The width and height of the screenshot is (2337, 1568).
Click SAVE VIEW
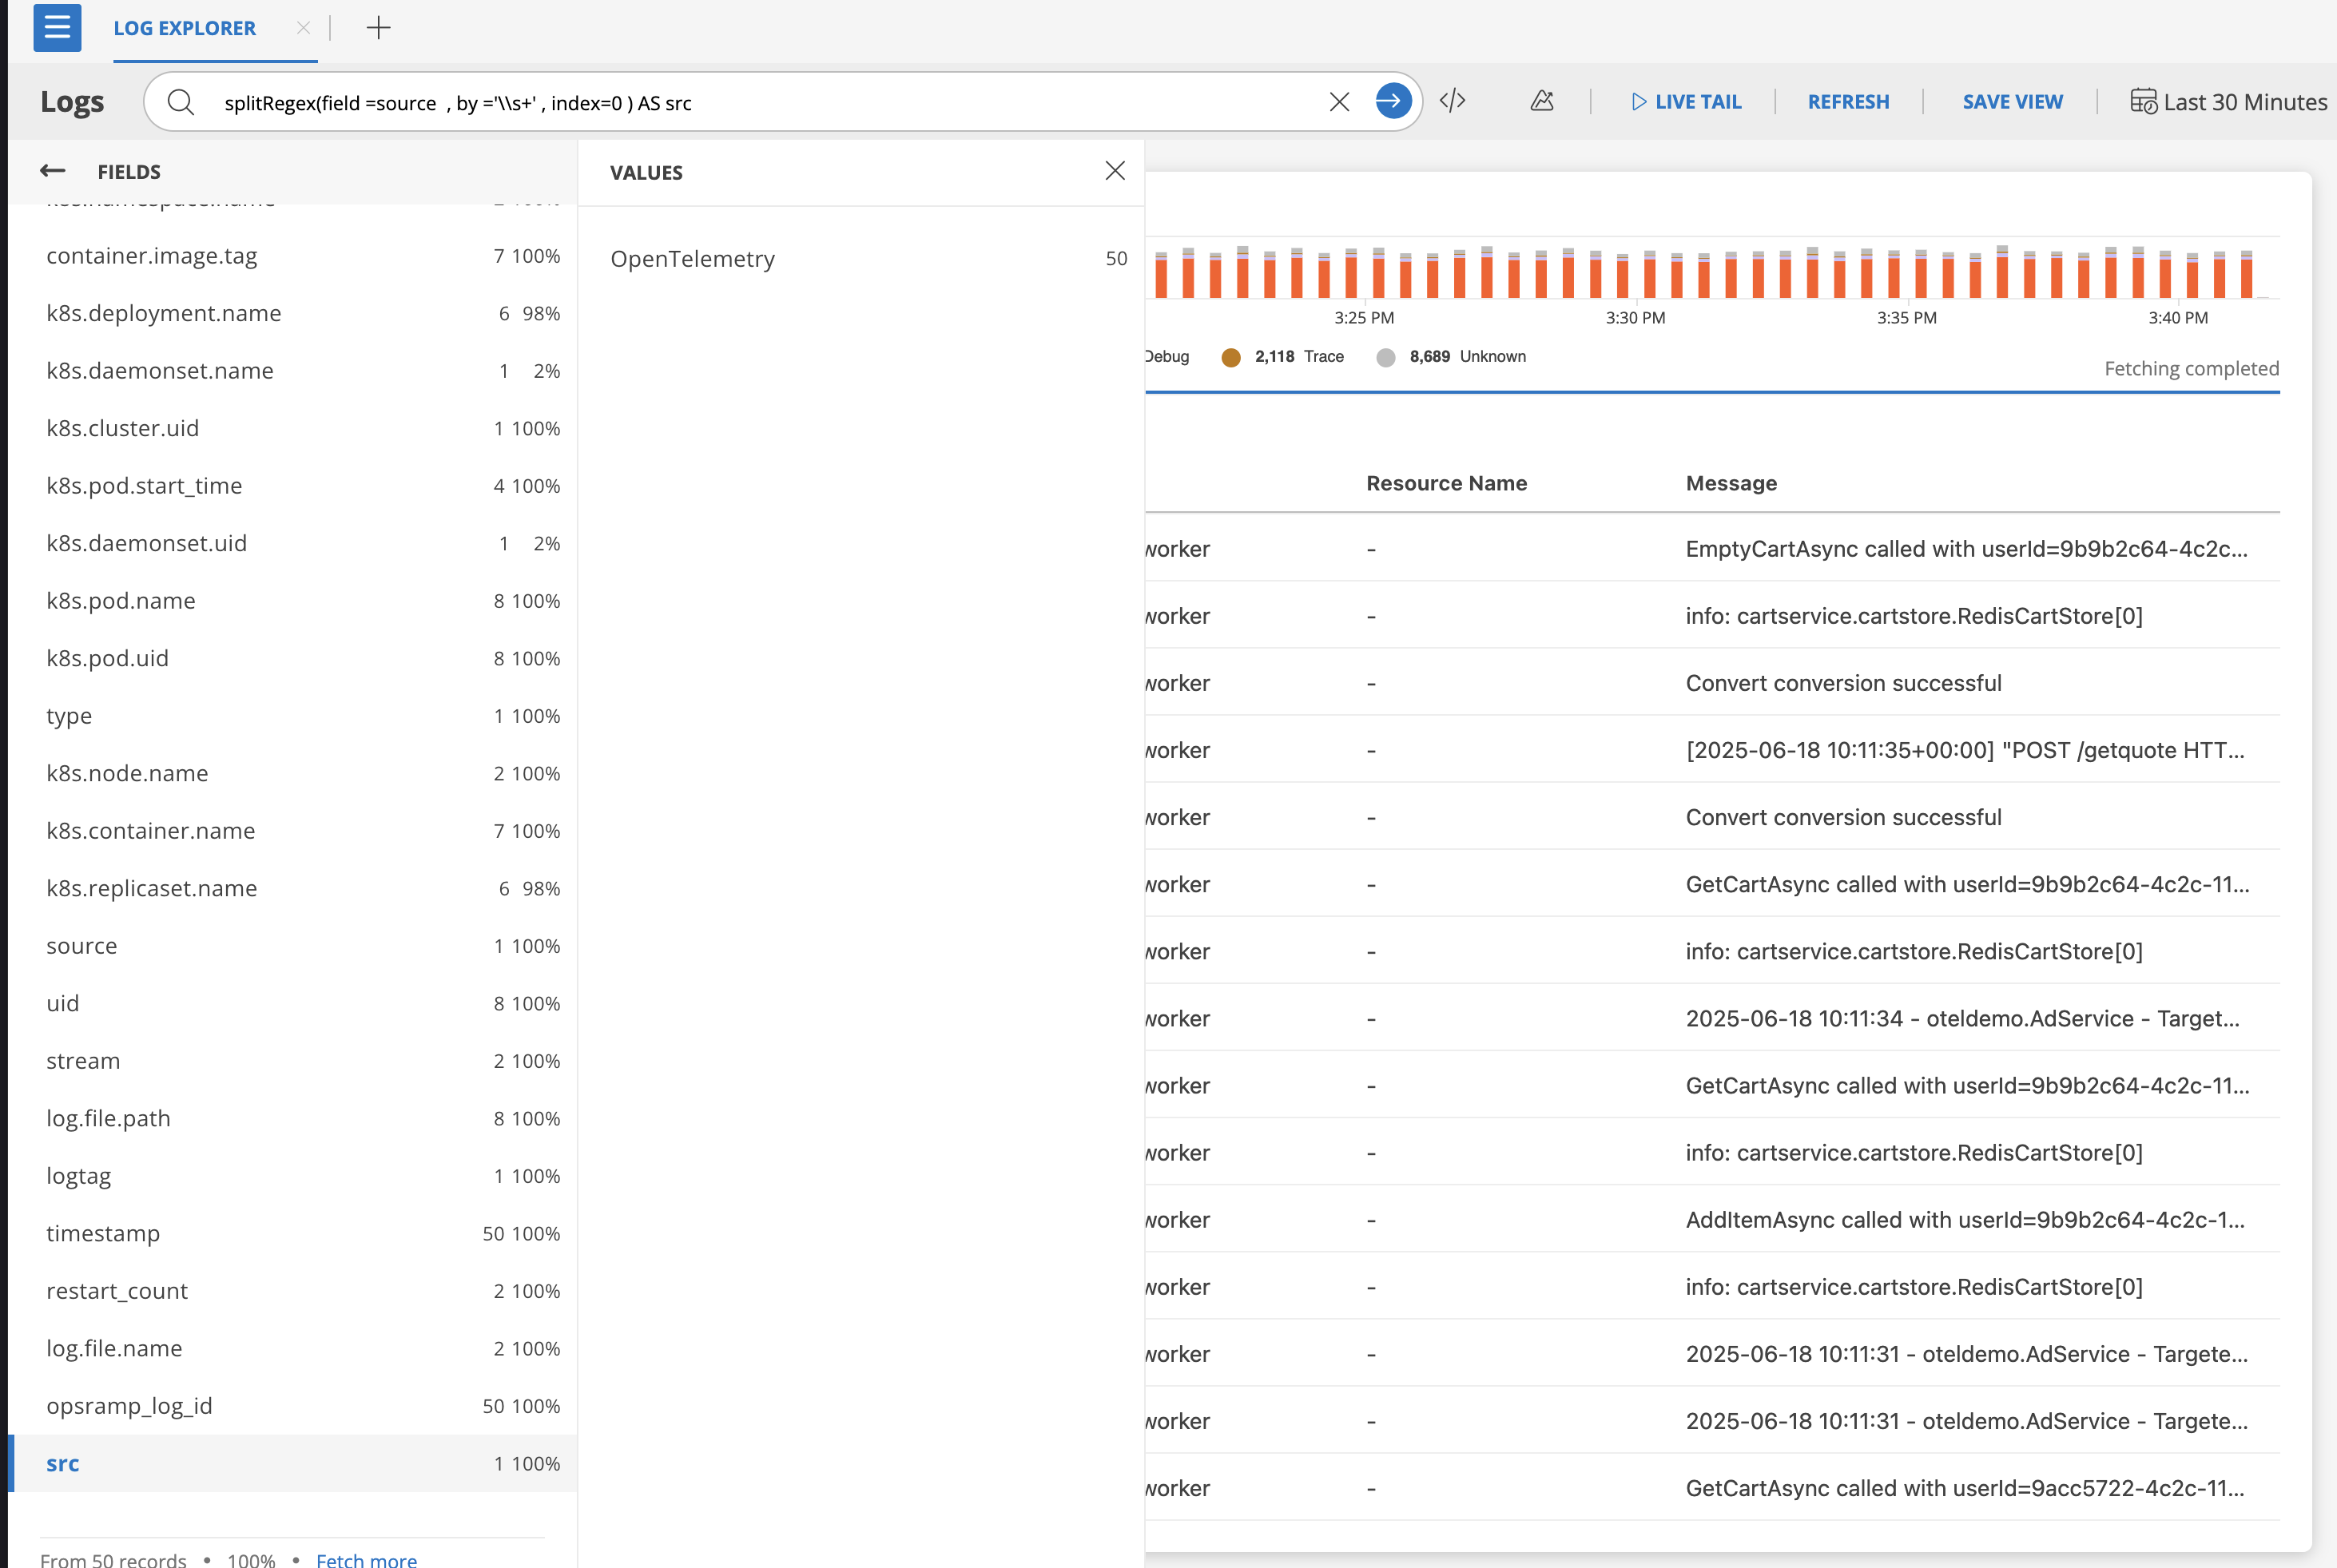(x=2012, y=102)
